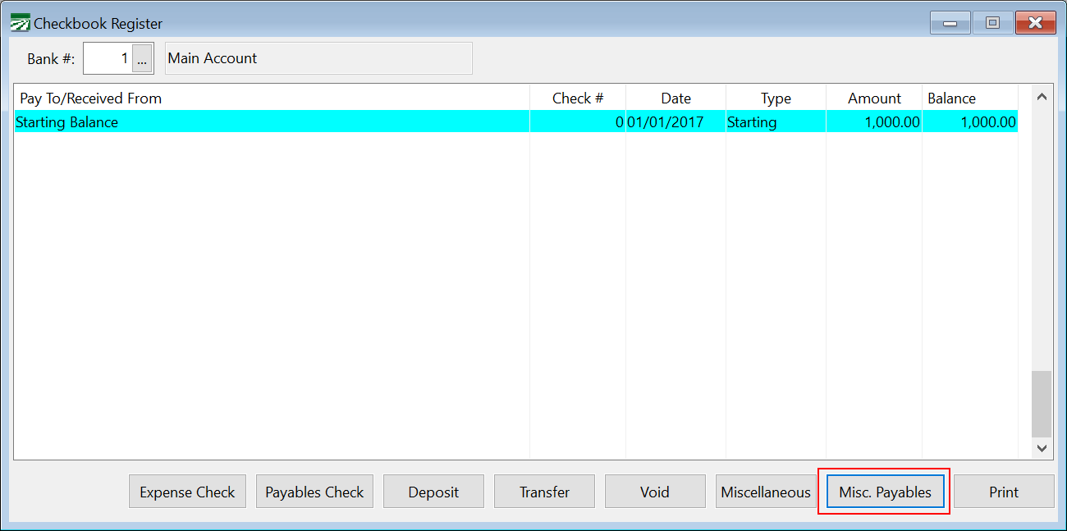Click the Print button

[x=1004, y=492]
